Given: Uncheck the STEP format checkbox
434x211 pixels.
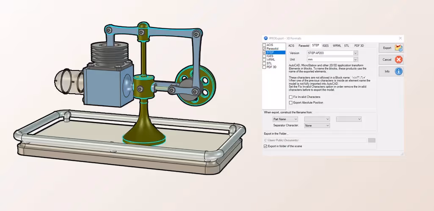Looking at the screenshot, I should pos(264,52).
